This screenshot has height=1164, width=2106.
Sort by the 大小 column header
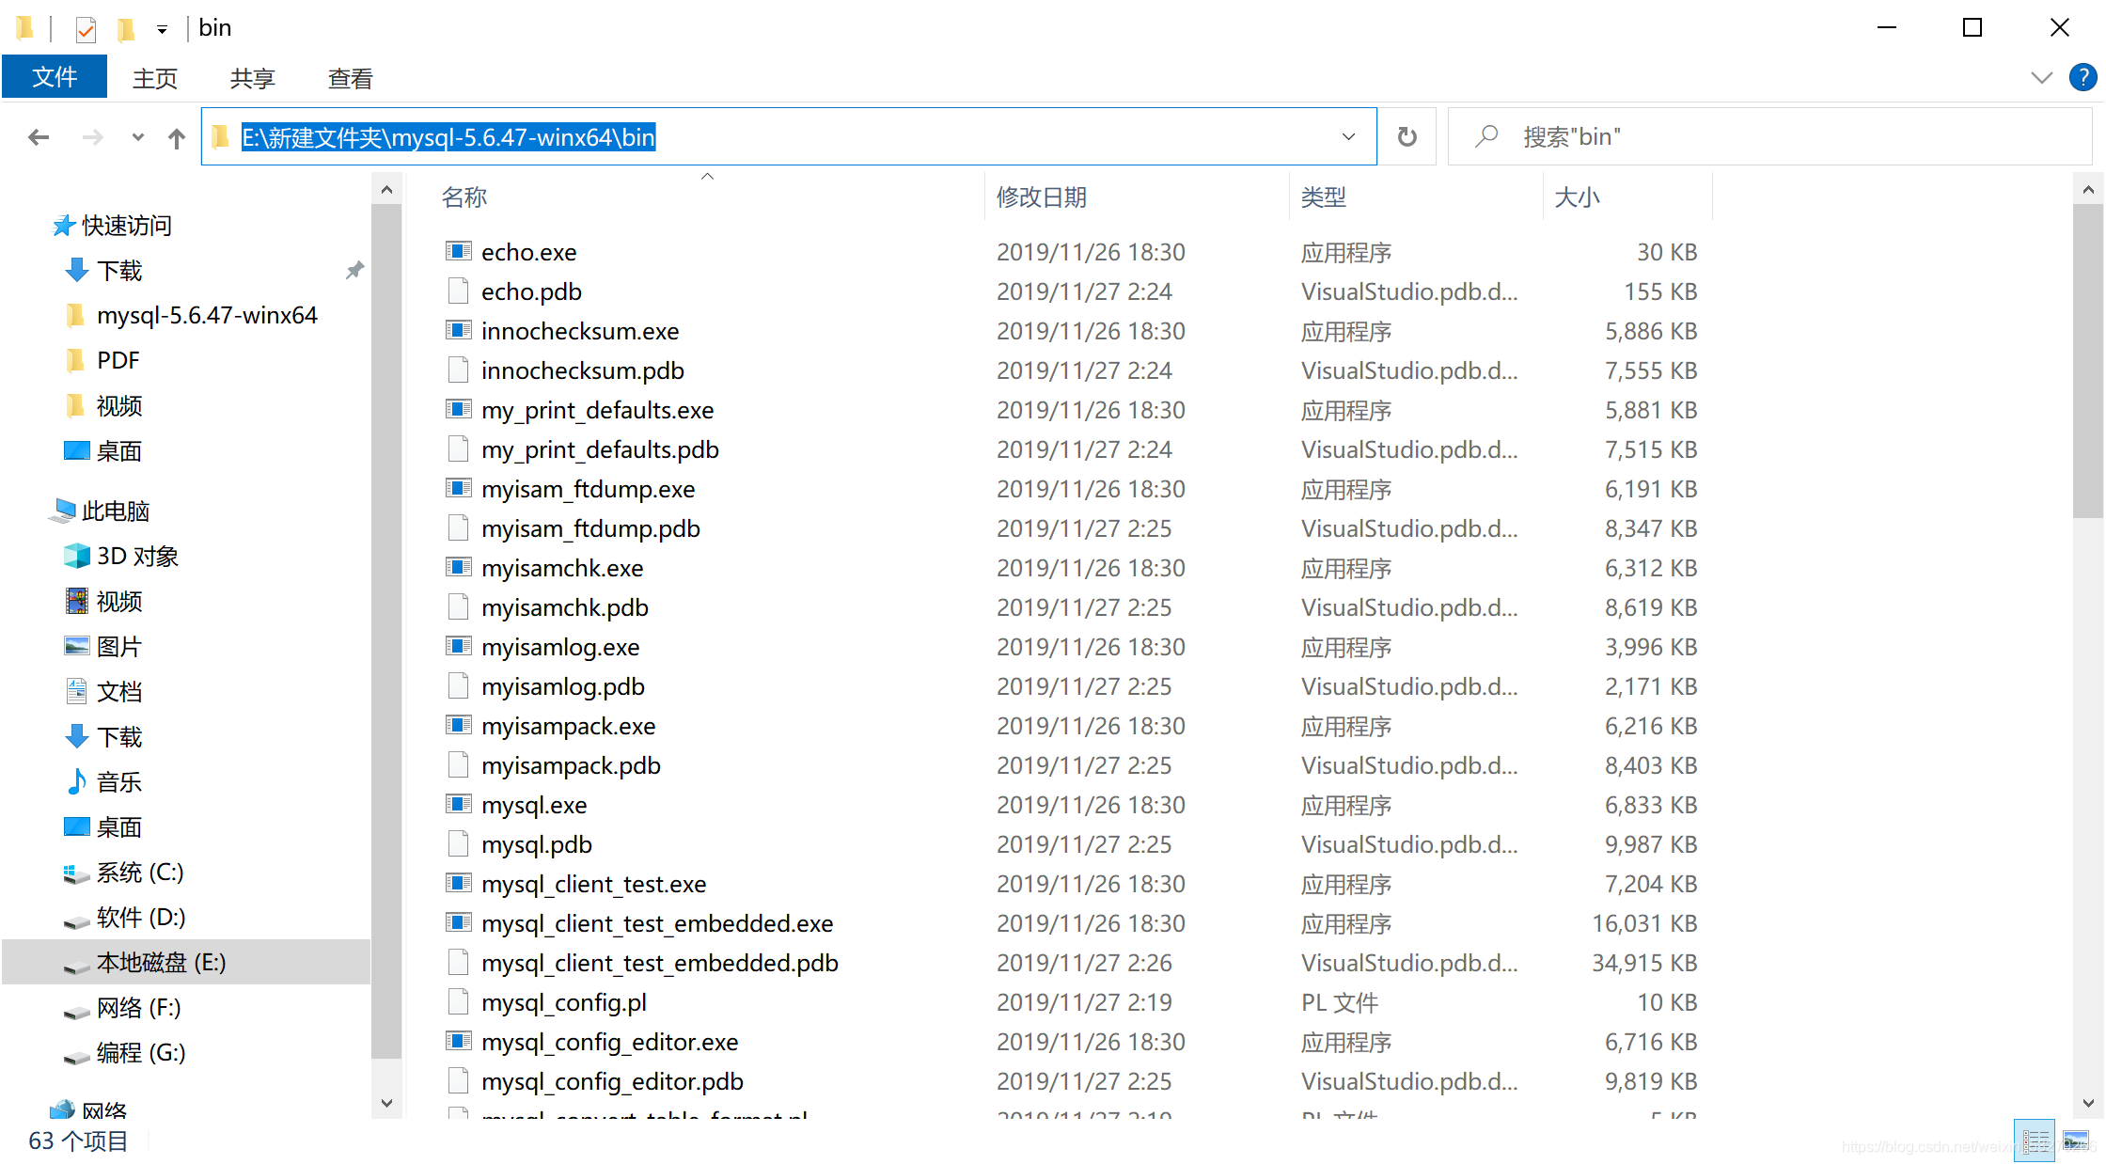[1577, 197]
